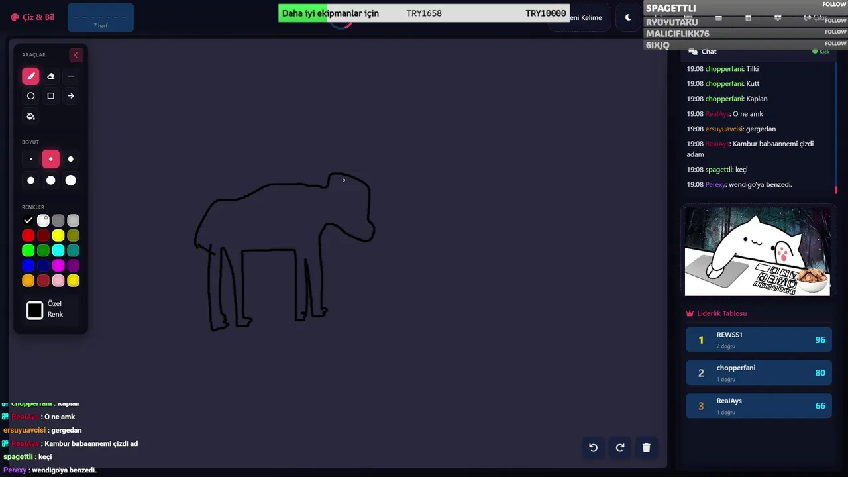Choose the fourth brush size dot
This screenshot has height=477, width=848.
pyautogui.click(x=30, y=180)
